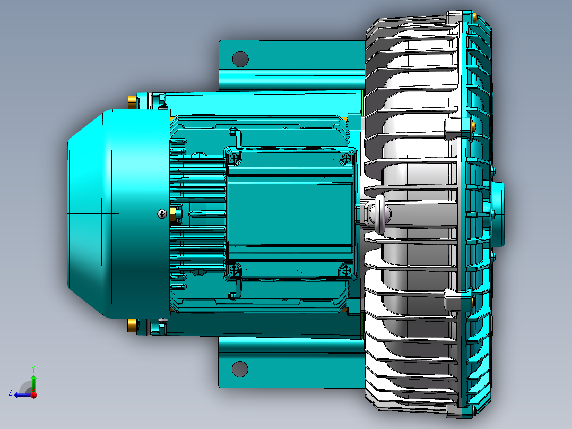The height and width of the screenshot is (429, 572).
Task: Pick the bottom-right screw of the terminal box
Action: coord(345,270)
